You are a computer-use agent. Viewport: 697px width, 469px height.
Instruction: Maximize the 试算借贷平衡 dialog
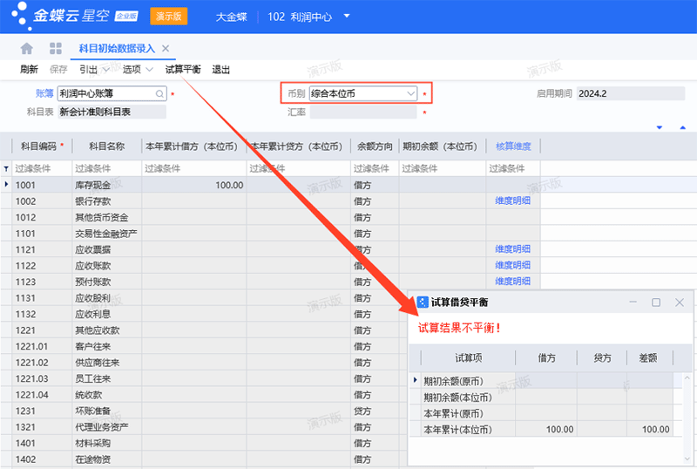(x=656, y=302)
